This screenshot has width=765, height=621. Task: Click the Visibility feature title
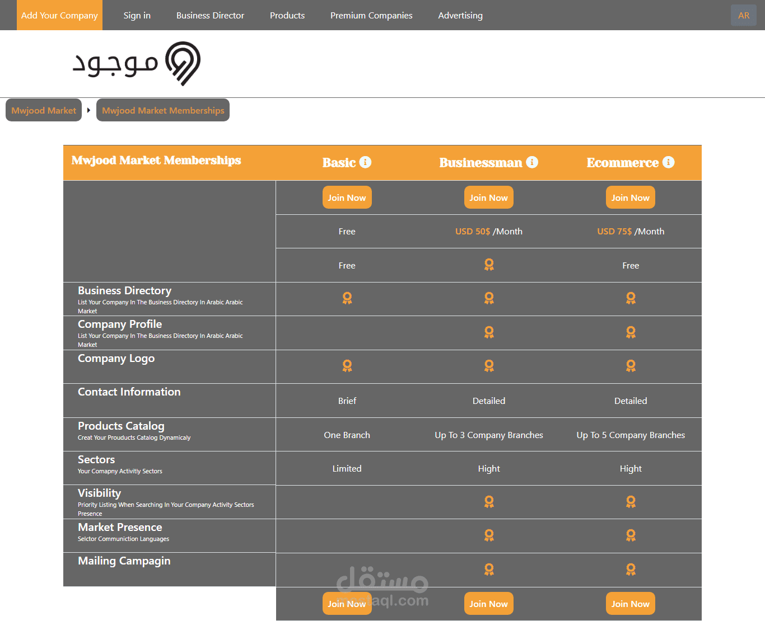tap(99, 493)
